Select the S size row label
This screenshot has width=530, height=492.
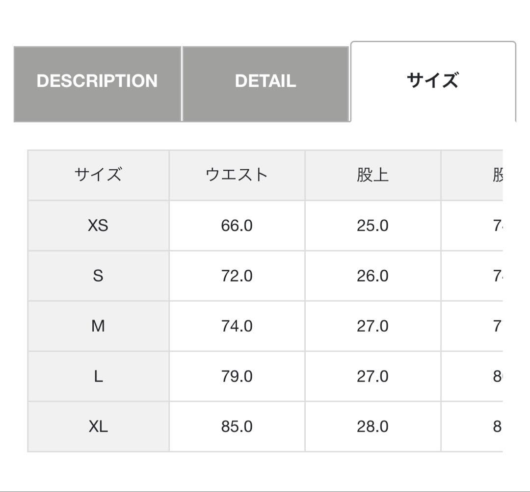coord(98,276)
